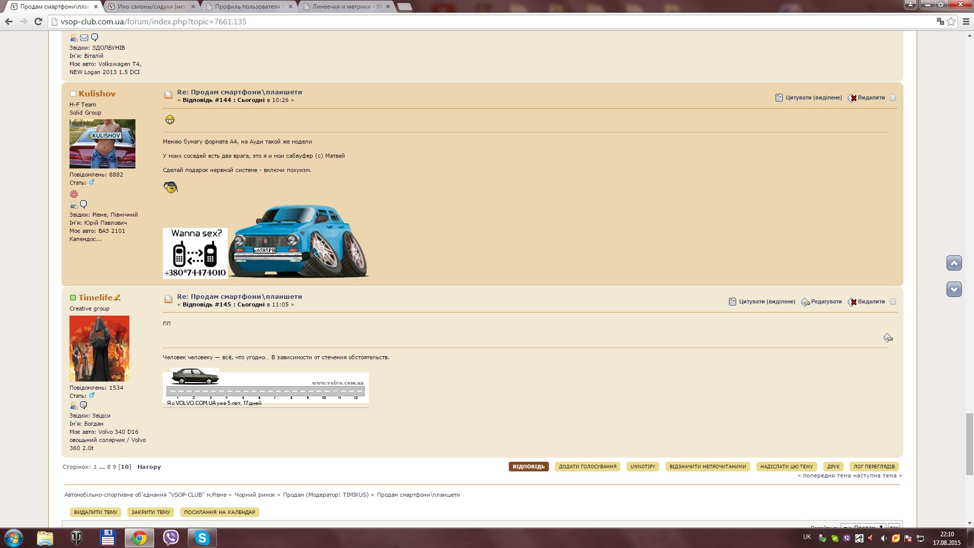The width and height of the screenshot is (974, 548).
Task: Switch to the 'Линеечки и метрики' tab
Action: coord(347,7)
